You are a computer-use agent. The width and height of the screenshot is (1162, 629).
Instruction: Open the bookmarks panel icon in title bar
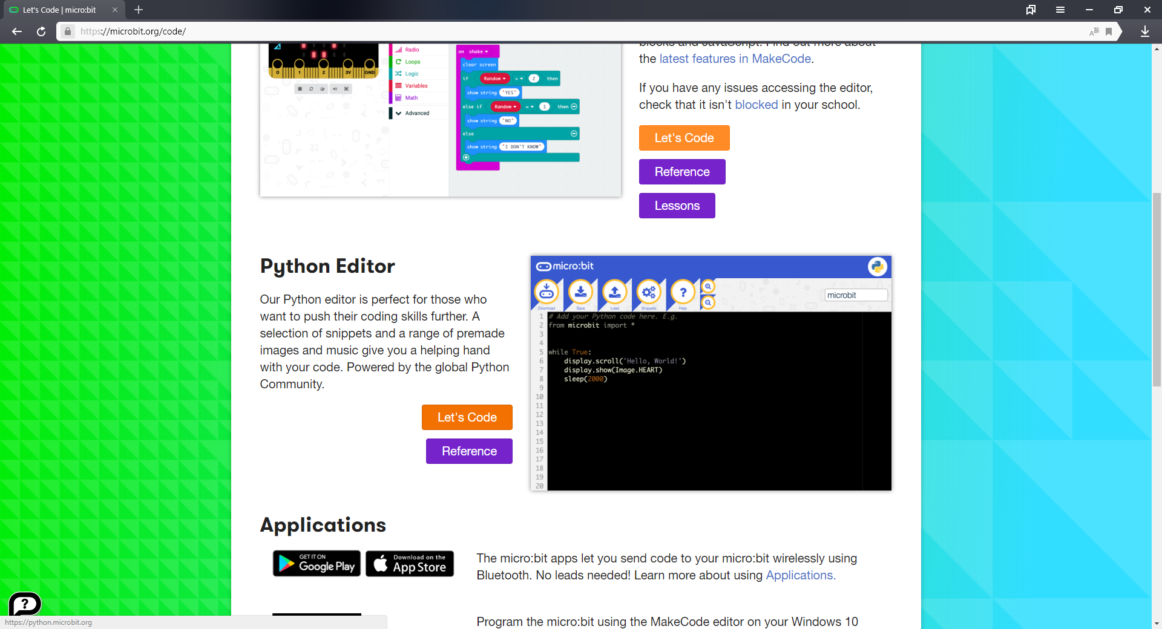tap(1031, 10)
